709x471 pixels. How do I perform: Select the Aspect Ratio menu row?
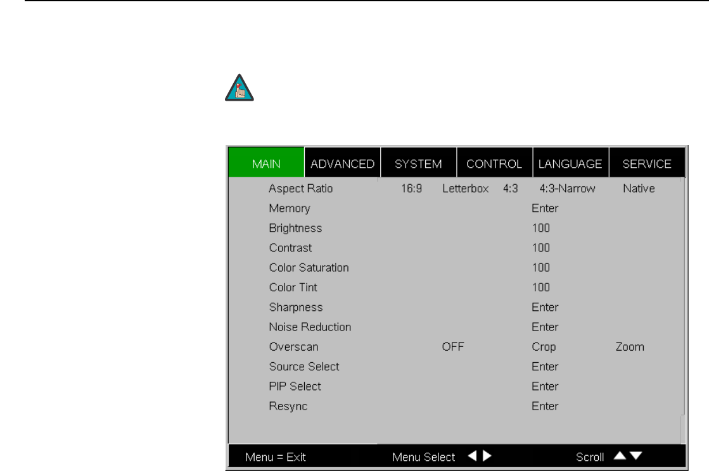click(x=456, y=188)
